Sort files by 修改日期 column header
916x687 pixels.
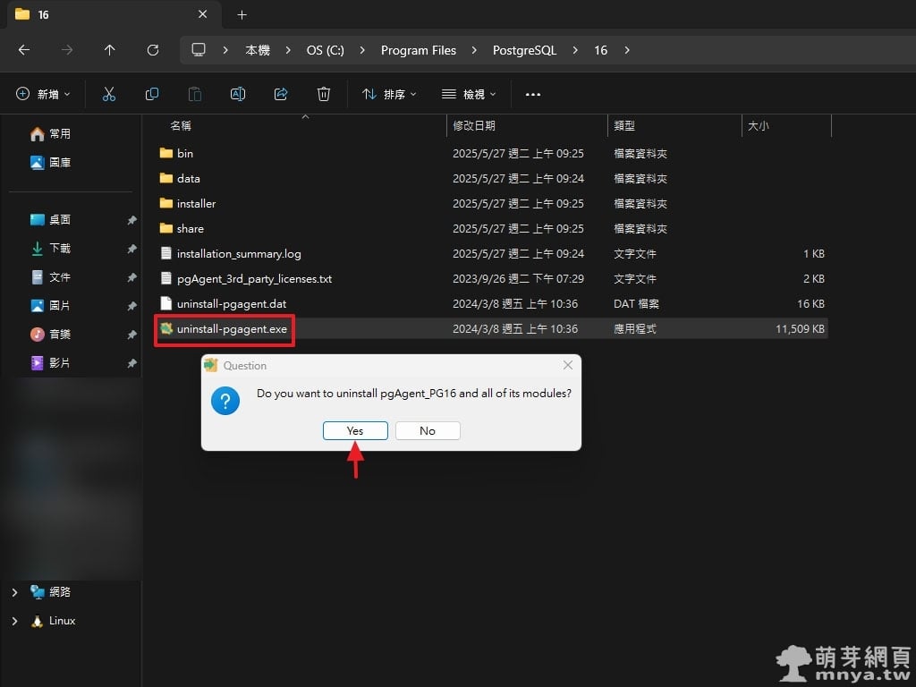click(x=474, y=126)
